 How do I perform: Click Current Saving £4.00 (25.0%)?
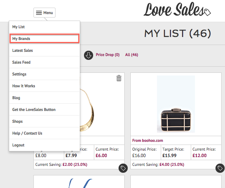pyautogui.click(x=158, y=164)
